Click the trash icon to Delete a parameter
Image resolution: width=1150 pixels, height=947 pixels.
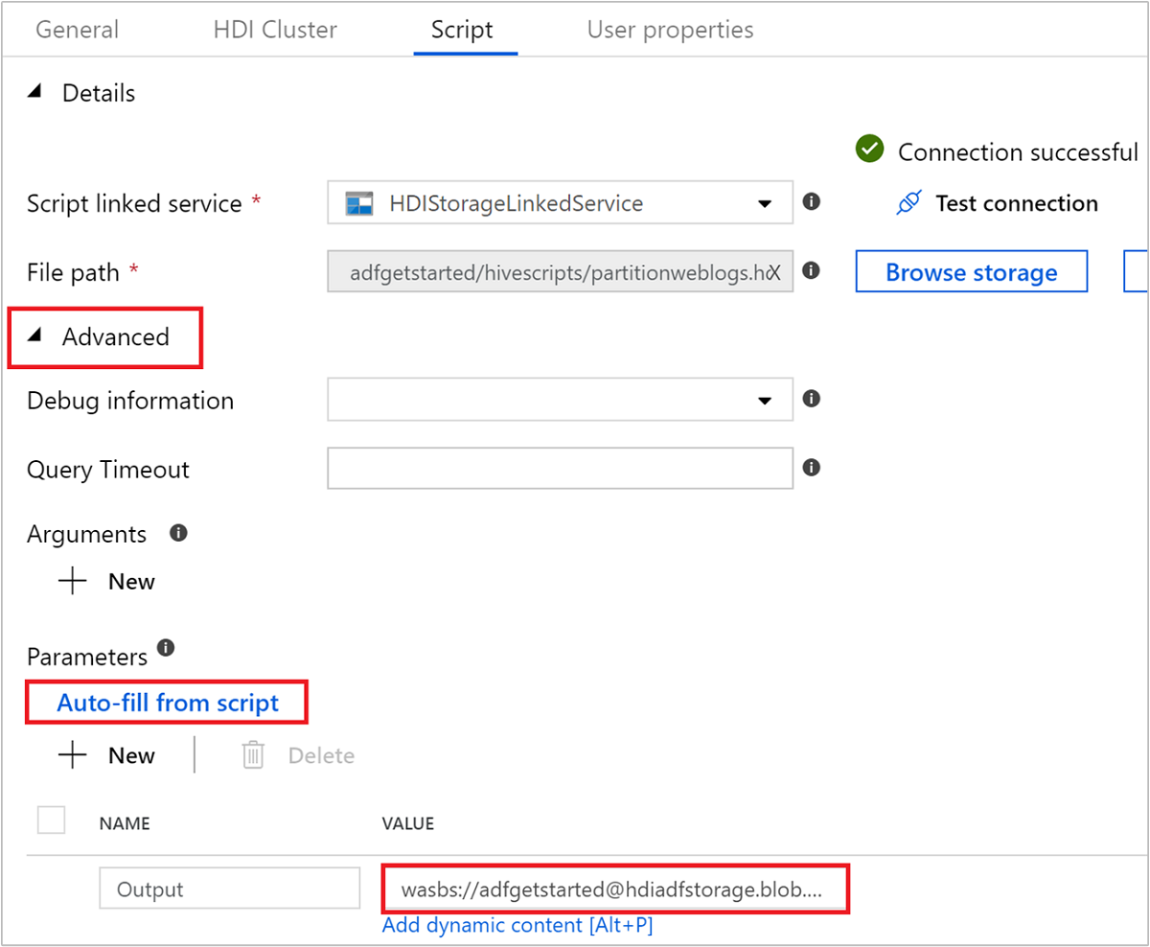click(x=253, y=755)
